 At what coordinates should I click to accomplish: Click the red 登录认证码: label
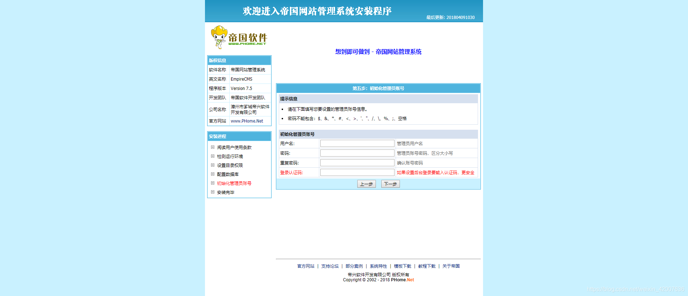coord(292,173)
